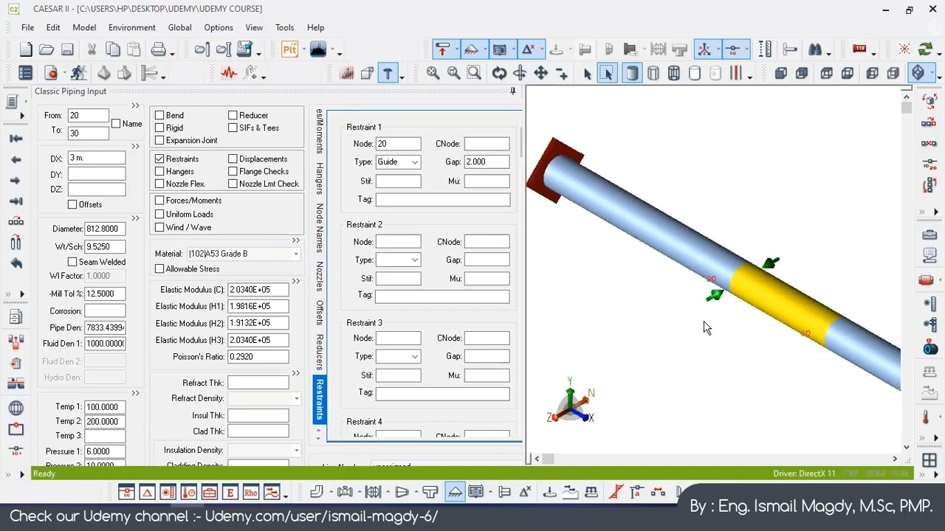This screenshot has height=531, width=945.
Task: Open the Restraint 2 Type dropdown
Action: tap(415, 260)
